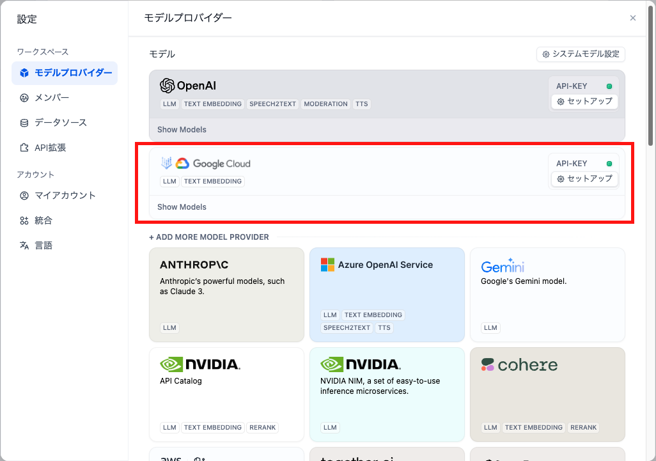Close the settings dialog with X
The height and width of the screenshot is (461, 656).
pyautogui.click(x=632, y=18)
